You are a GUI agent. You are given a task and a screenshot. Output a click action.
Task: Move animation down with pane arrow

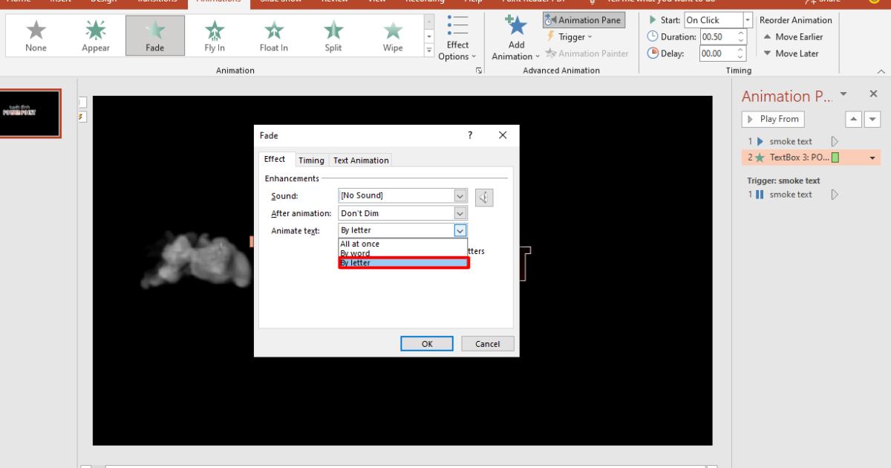[872, 119]
